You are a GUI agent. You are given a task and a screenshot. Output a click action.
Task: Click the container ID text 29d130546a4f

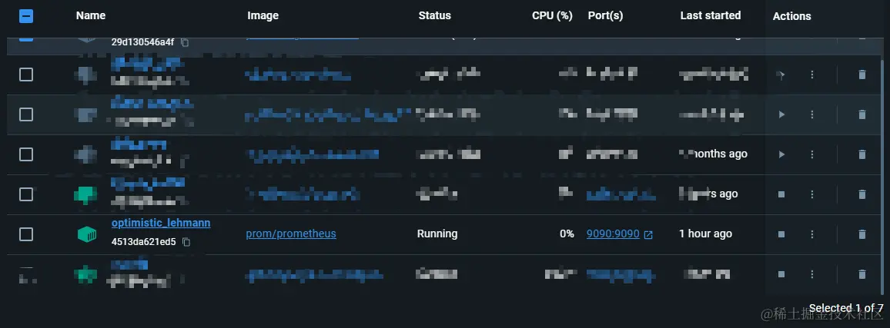coord(142,42)
